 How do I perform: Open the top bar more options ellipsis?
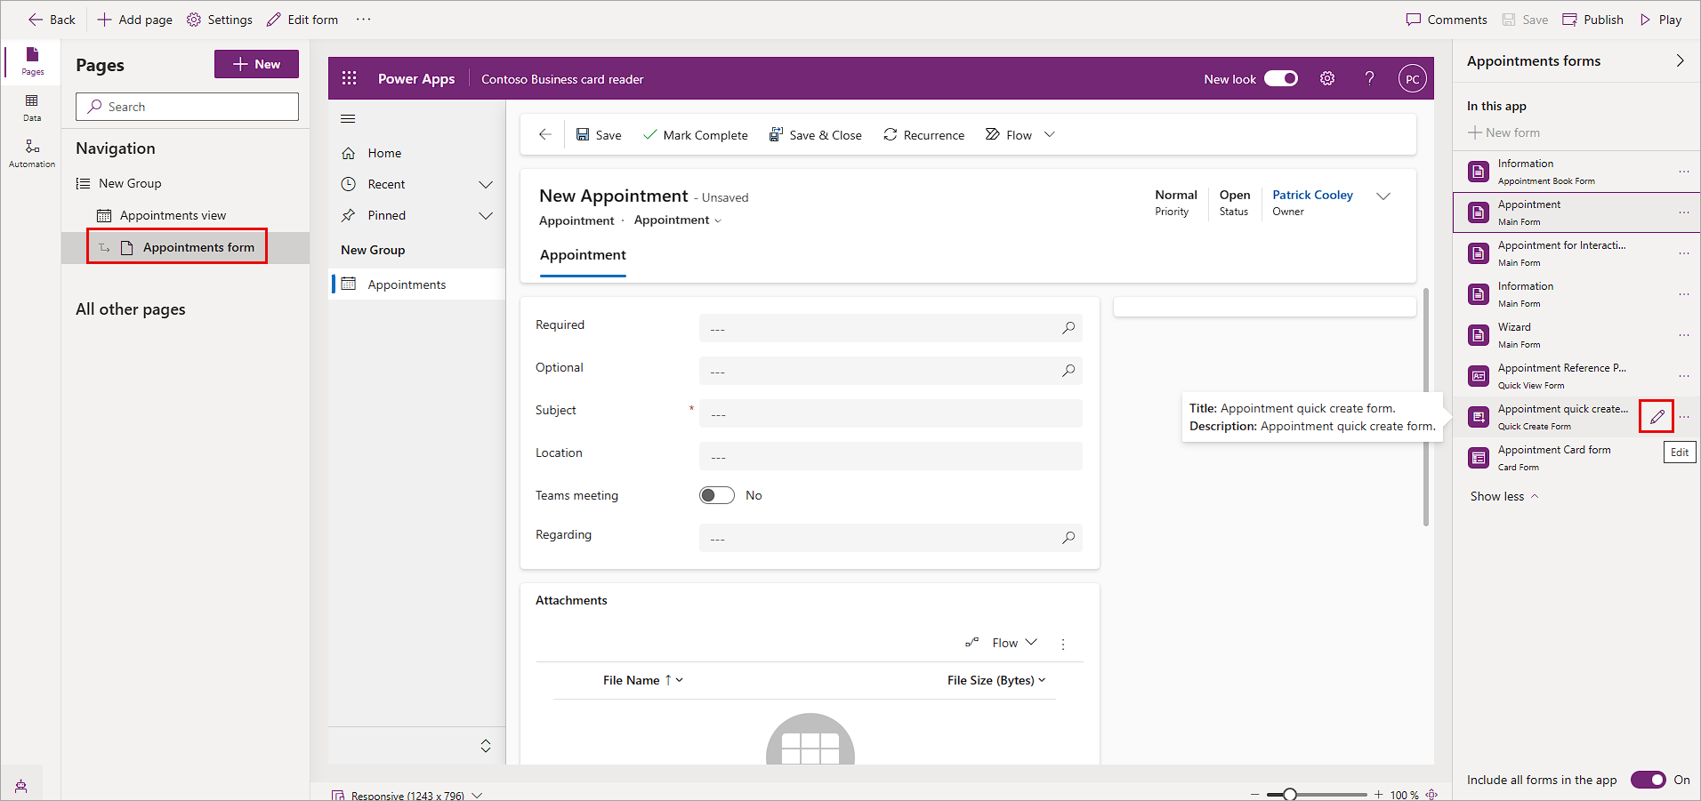coord(363,19)
